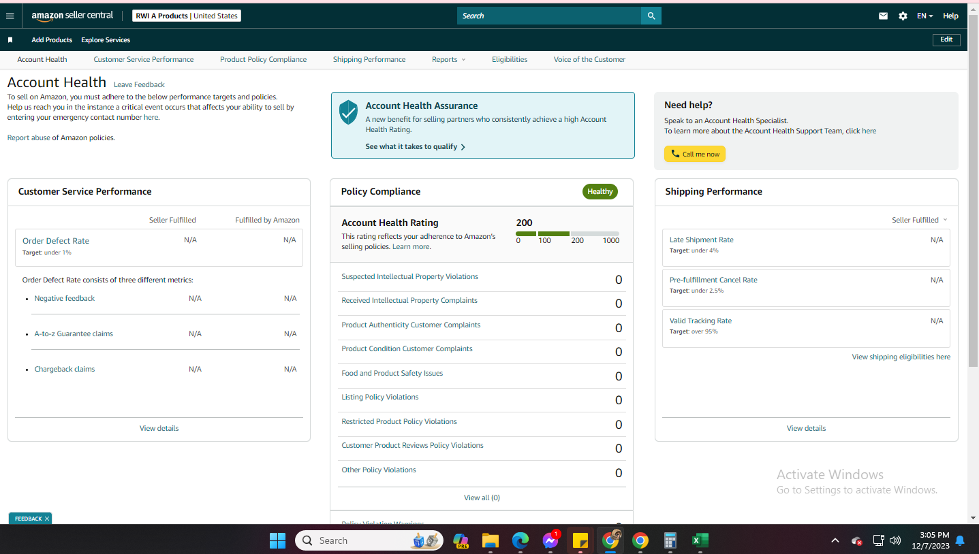979x554 pixels.
Task: Open the messages envelope icon
Action: pyautogui.click(x=883, y=16)
